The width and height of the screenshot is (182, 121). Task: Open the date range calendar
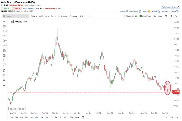[x=83, y=117]
